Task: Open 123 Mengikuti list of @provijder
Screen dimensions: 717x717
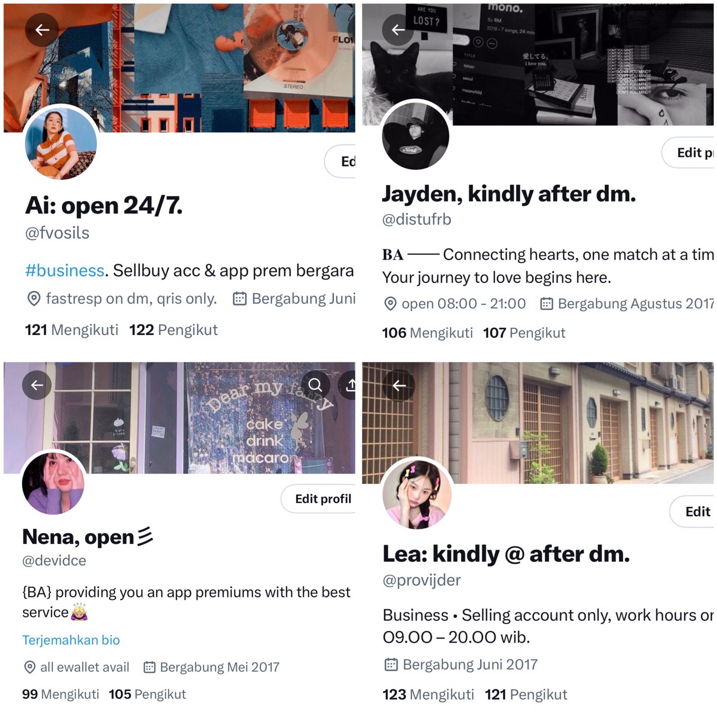Action: (x=428, y=695)
